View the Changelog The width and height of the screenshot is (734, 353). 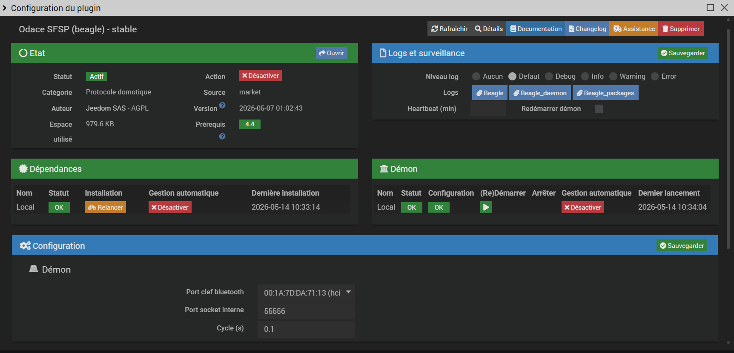(x=587, y=28)
